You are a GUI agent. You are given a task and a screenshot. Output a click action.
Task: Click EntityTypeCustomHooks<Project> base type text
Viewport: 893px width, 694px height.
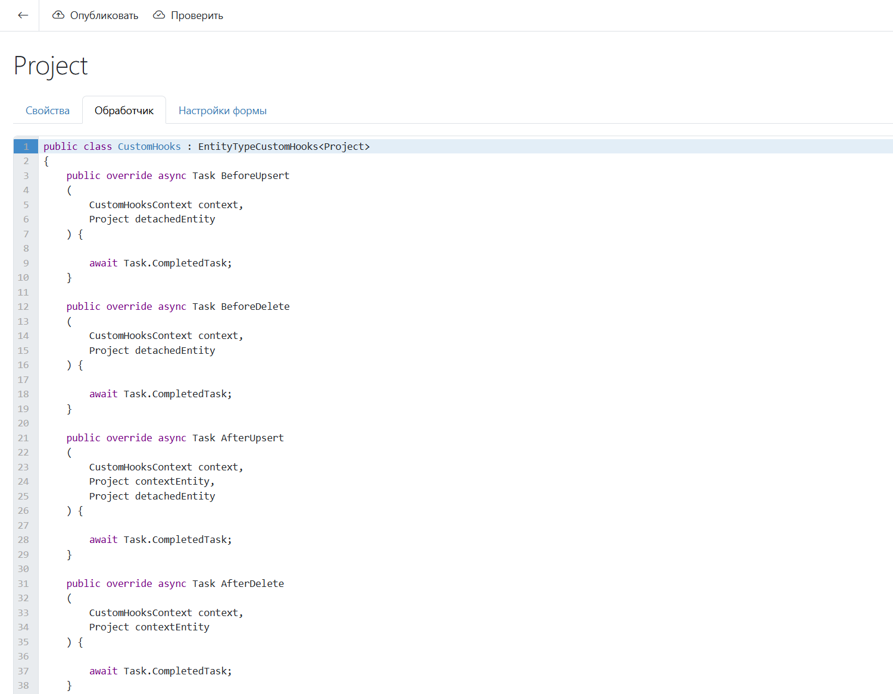[x=283, y=147]
